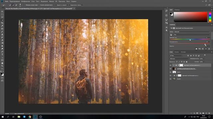
Task: Open Chrome from the taskbar
Action: coord(30,117)
